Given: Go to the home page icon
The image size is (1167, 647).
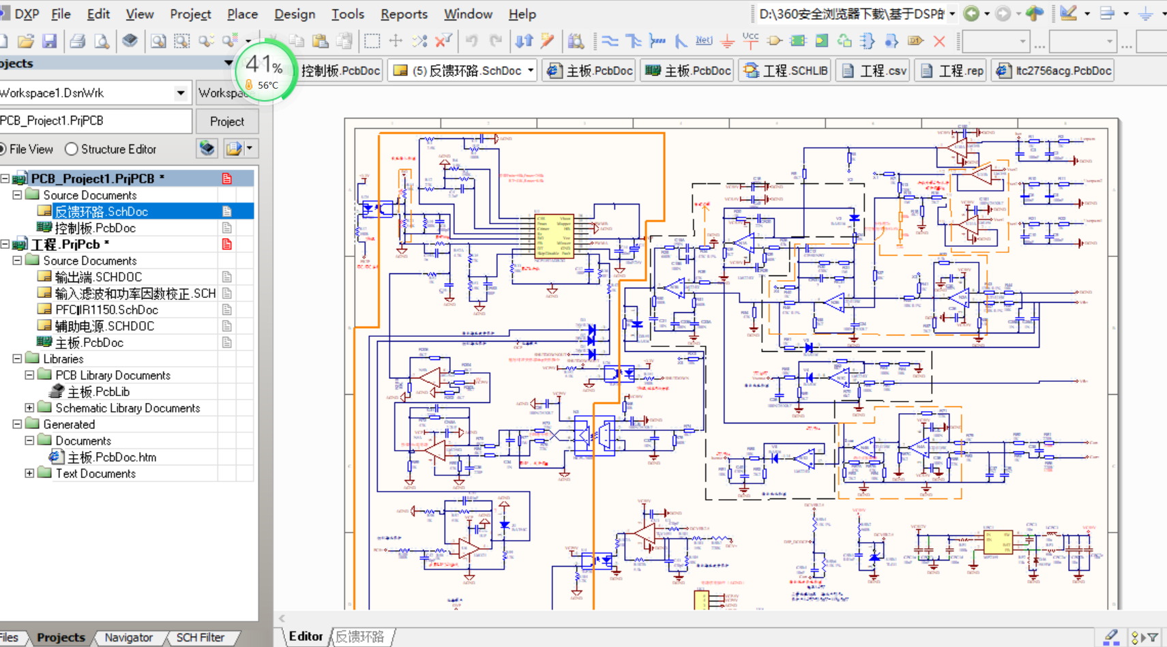Looking at the screenshot, I should [x=1034, y=14].
